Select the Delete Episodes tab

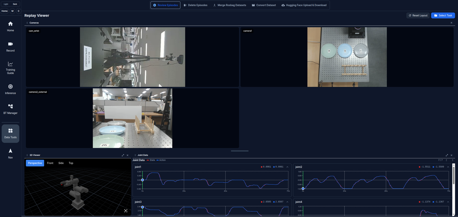pyautogui.click(x=195, y=5)
